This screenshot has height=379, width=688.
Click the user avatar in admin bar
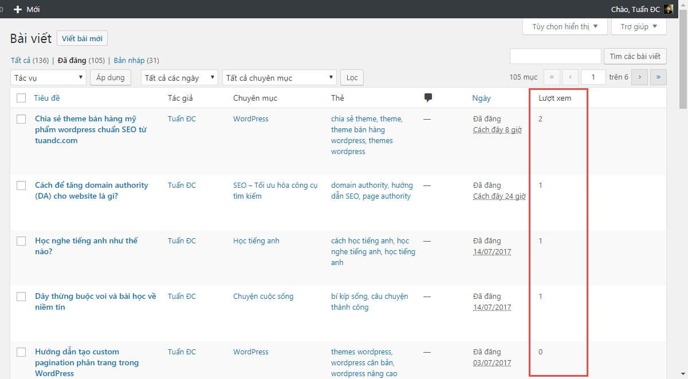click(x=669, y=9)
